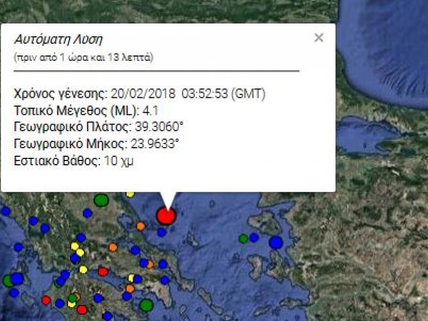
Task: Select the large red earthquake marker
Action: [x=166, y=216]
